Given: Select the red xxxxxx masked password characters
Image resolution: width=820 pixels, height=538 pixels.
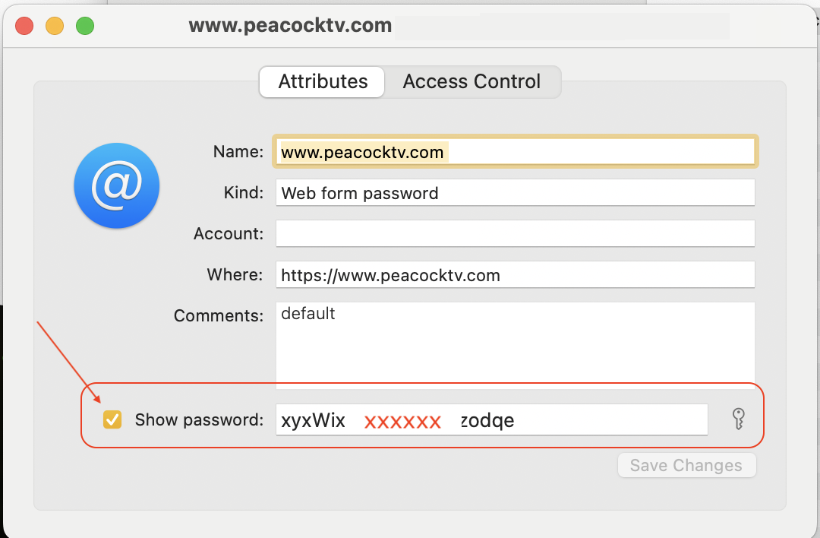Looking at the screenshot, I should tap(402, 419).
